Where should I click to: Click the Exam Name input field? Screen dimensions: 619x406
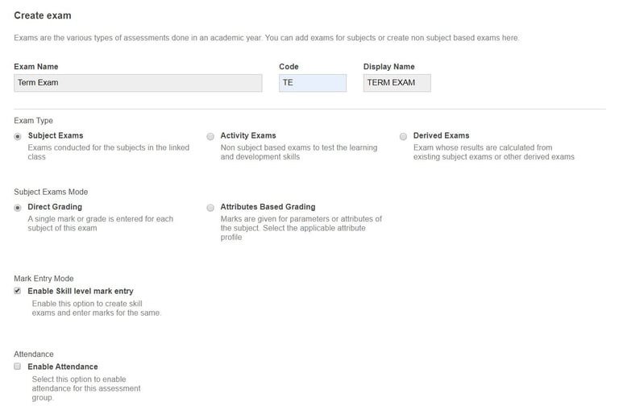click(x=138, y=82)
